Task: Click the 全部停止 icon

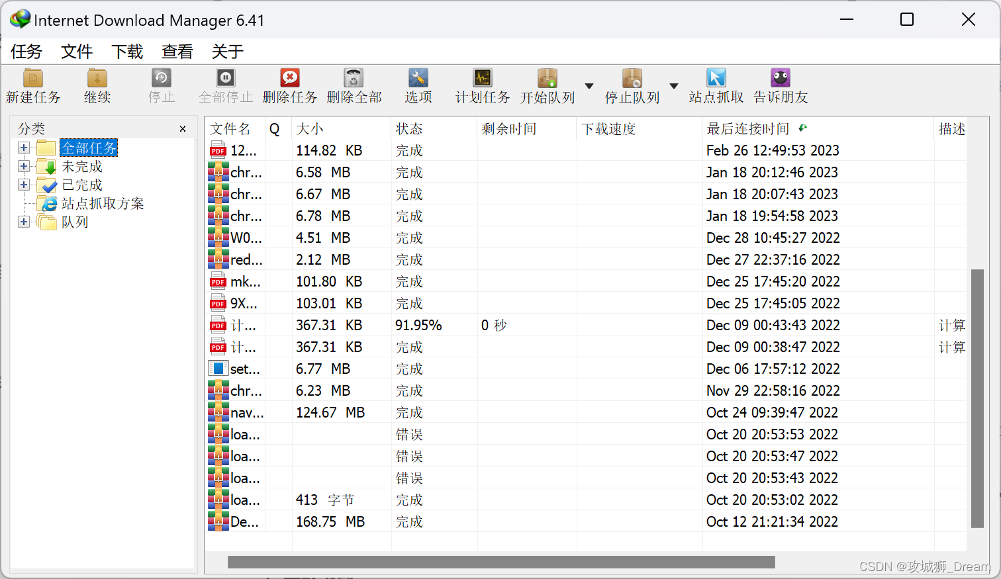Action: (226, 78)
